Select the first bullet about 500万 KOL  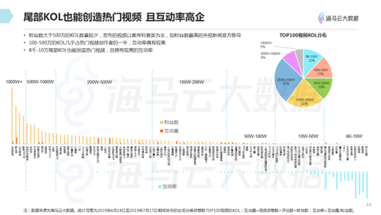coord(135,35)
